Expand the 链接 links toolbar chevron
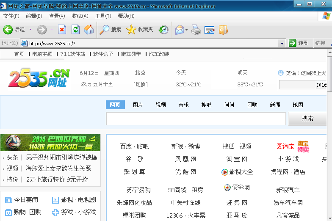 331,44
